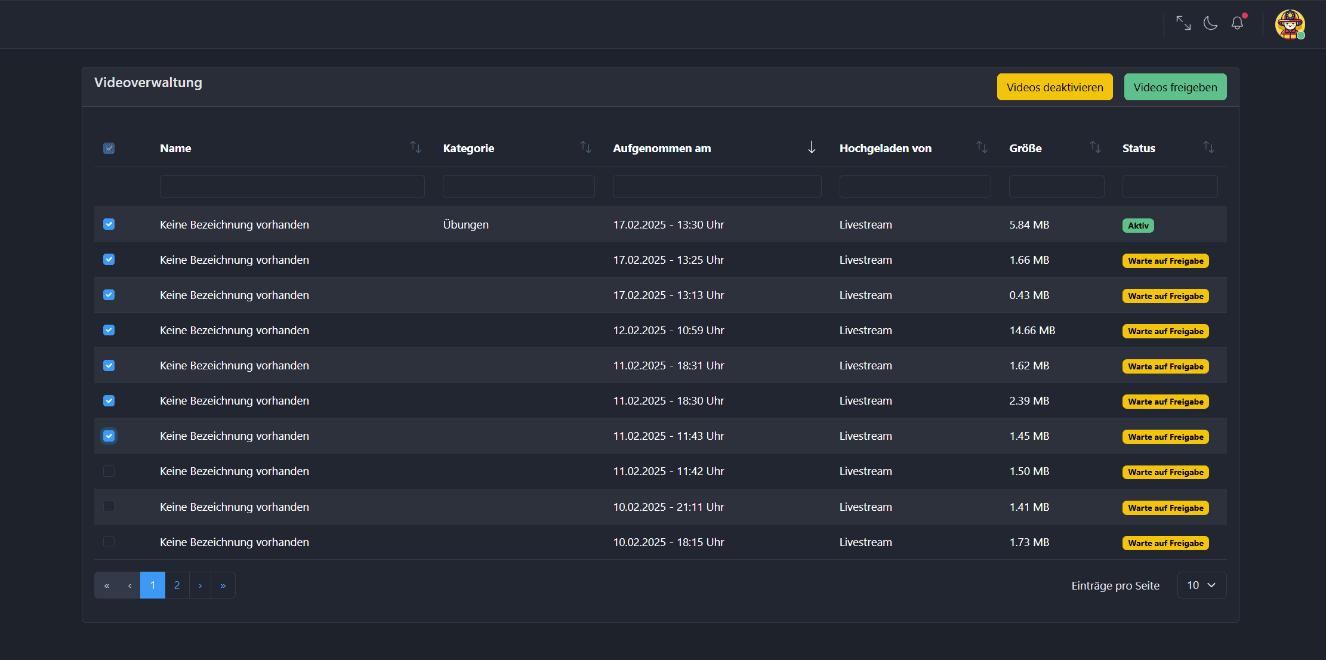Sort by Größe column arrows
Screen dimensions: 1326x660
click(x=1095, y=147)
